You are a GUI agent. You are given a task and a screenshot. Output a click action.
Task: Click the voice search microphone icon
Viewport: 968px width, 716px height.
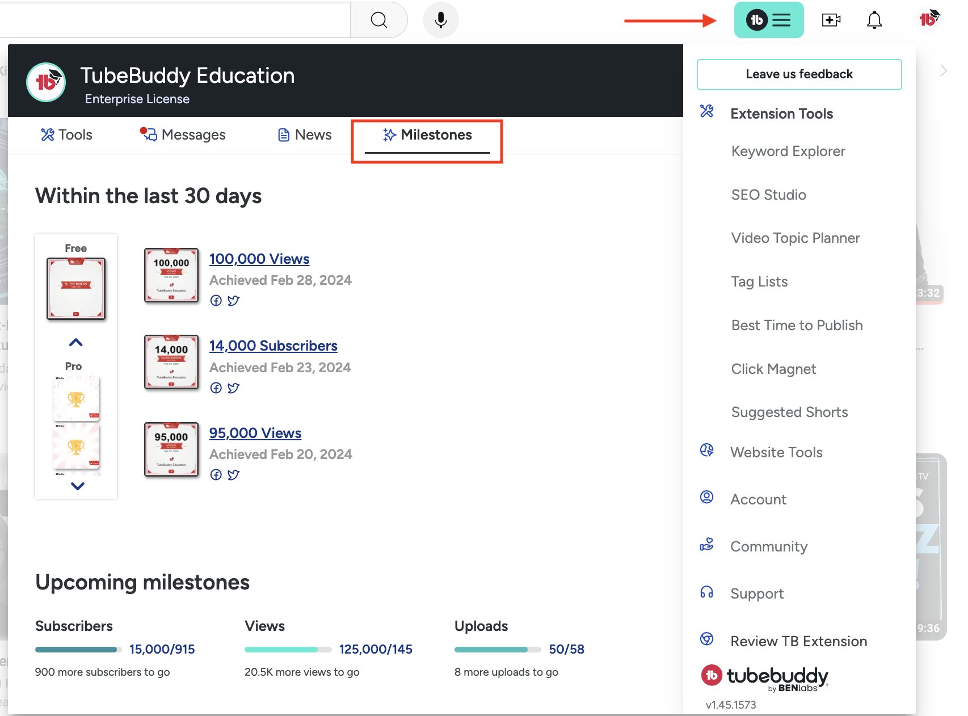440,20
